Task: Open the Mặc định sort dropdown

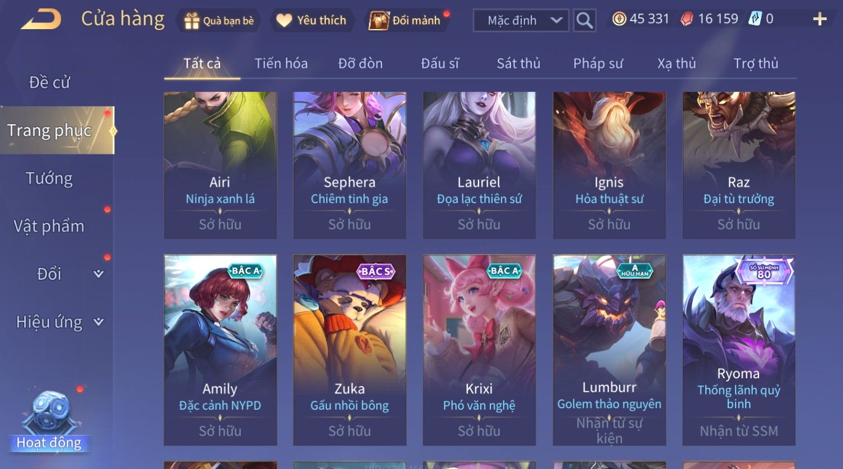Action: pos(521,21)
